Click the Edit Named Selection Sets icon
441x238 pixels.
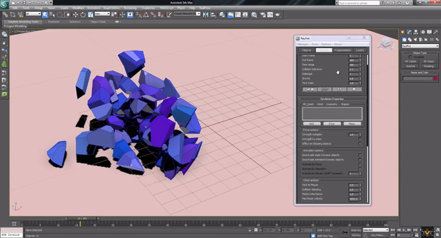(169, 14)
